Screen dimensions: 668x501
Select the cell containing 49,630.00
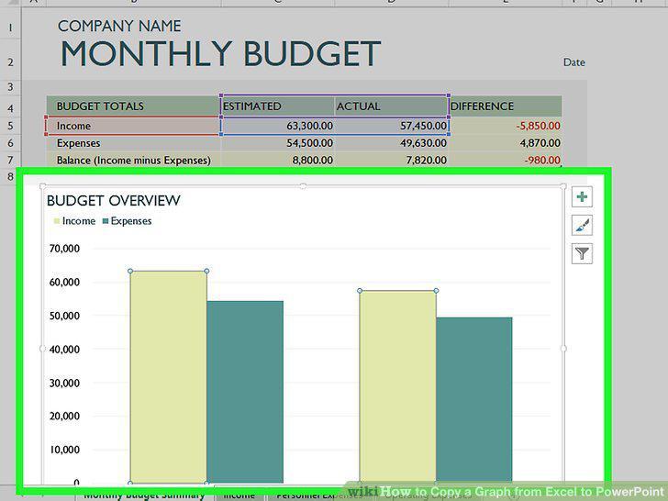(x=392, y=143)
